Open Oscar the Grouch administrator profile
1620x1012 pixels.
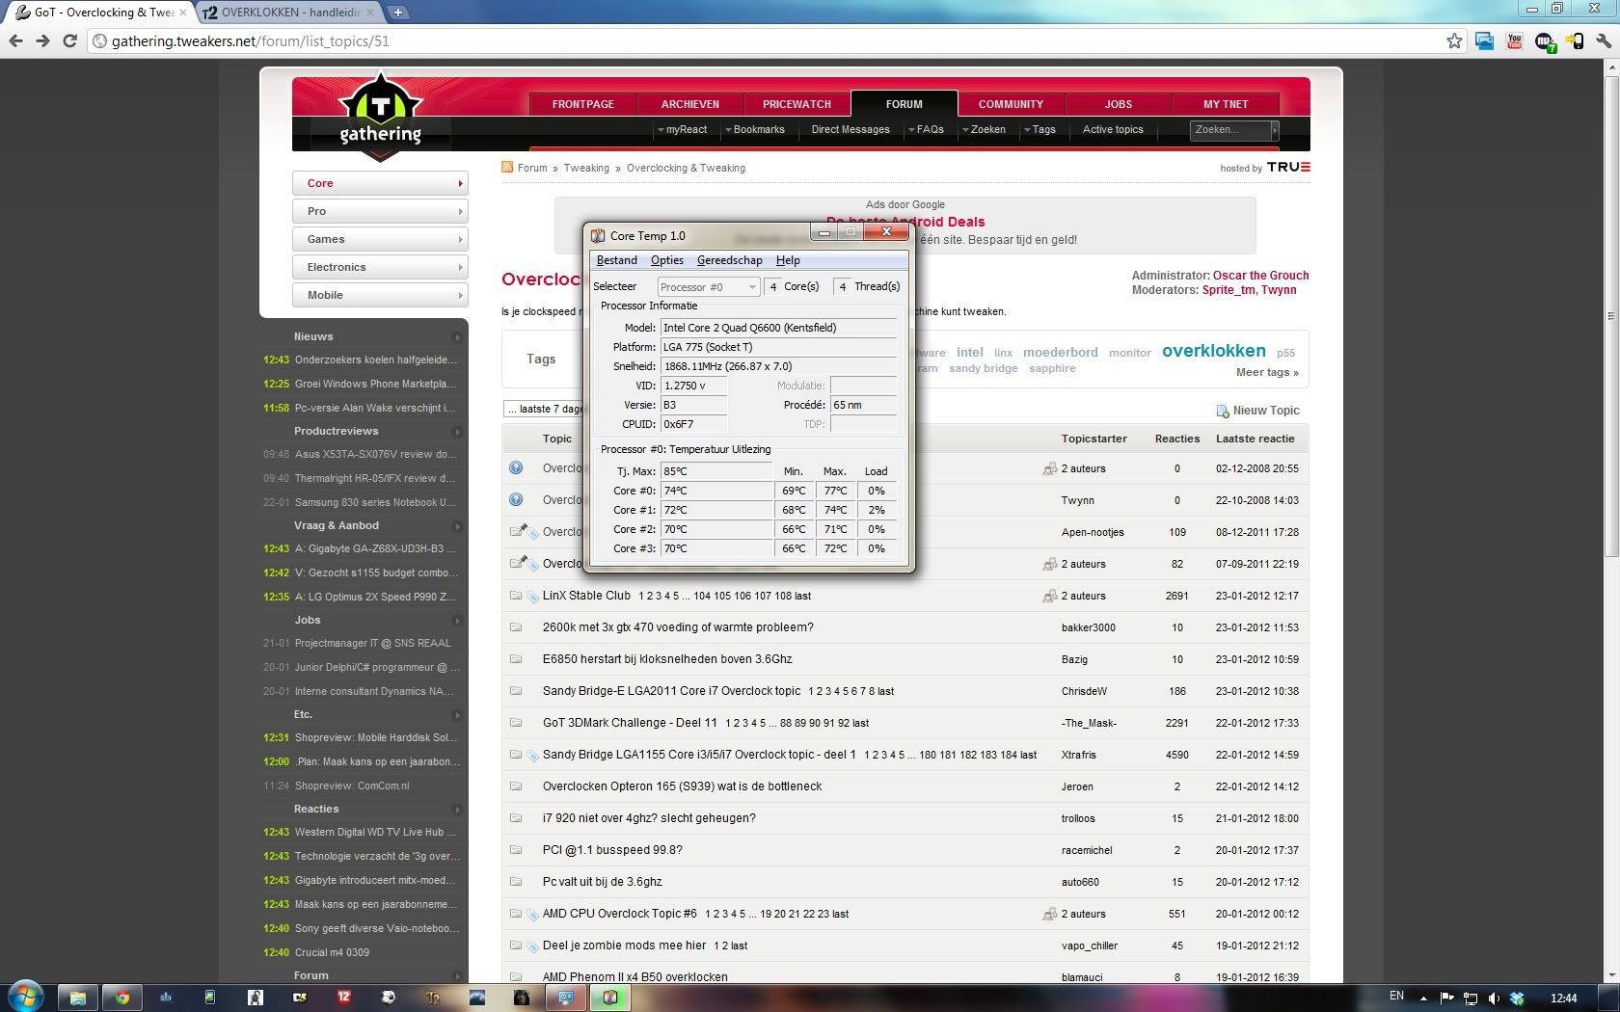click(x=1260, y=276)
